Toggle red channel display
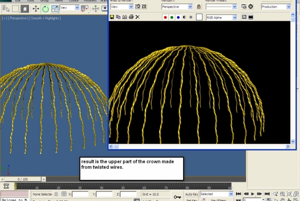The image size is (300, 201). click(x=165, y=17)
